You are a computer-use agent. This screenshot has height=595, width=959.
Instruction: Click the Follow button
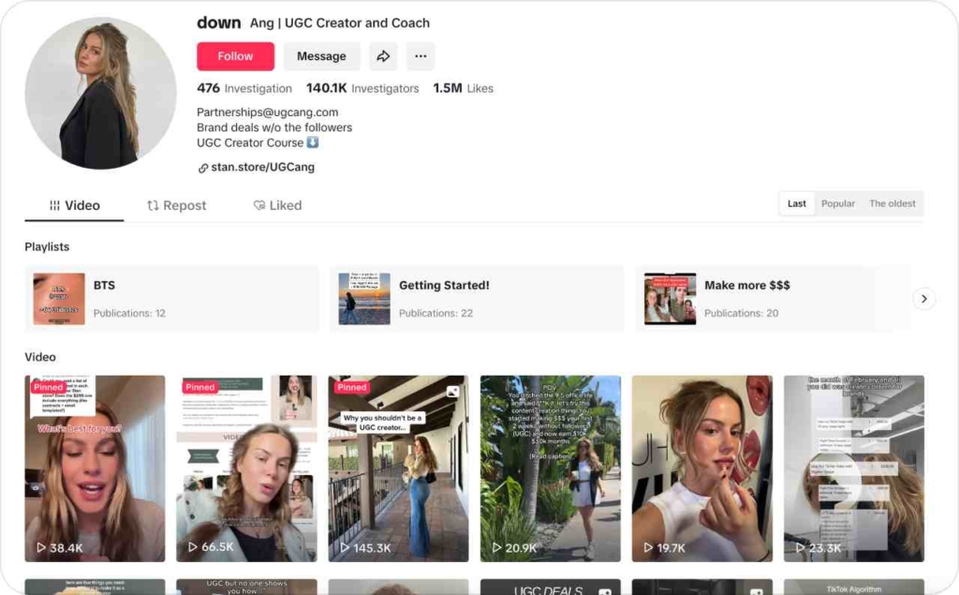point(235,56)
